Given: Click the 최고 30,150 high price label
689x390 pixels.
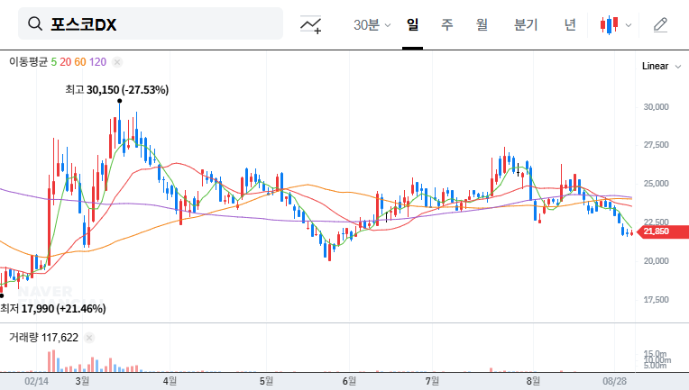Looking at the screenshot, I should tap(117, 90).
